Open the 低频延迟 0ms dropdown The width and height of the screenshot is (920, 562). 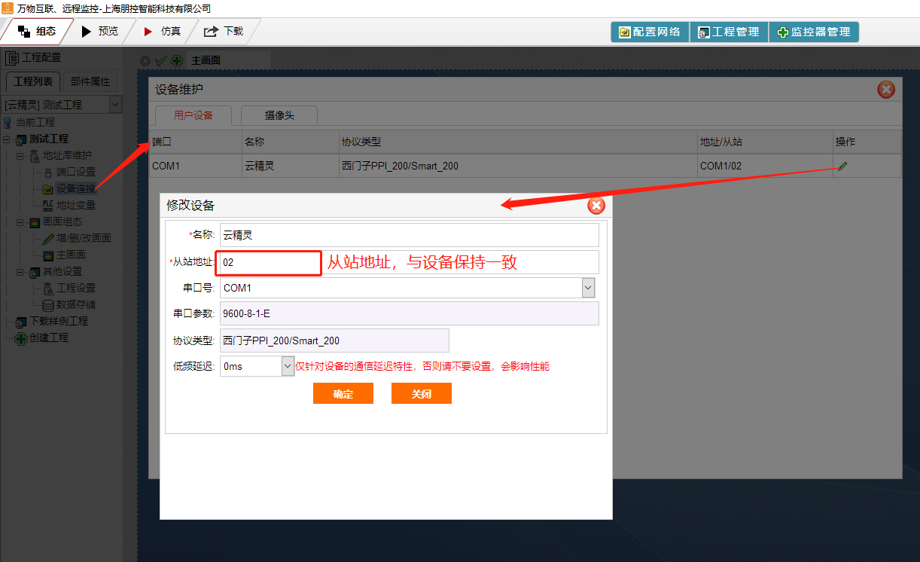click(287, 366)
